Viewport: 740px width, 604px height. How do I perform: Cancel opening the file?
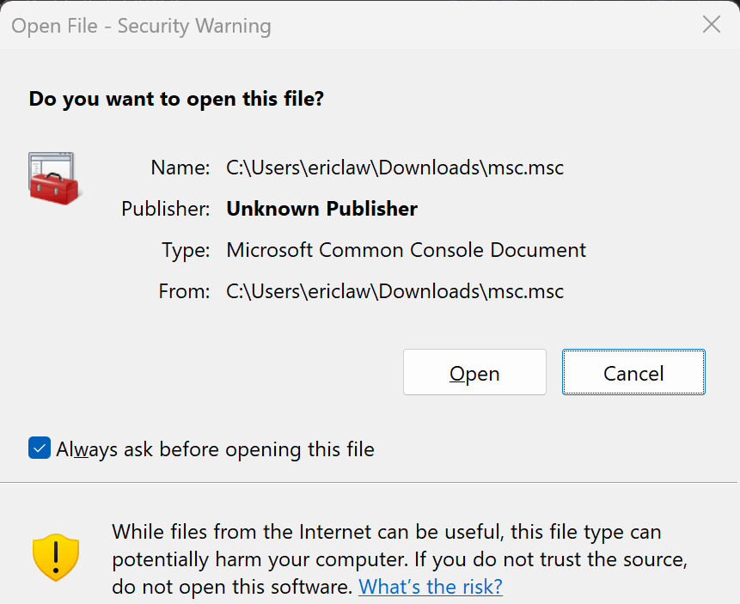[633, 372]
